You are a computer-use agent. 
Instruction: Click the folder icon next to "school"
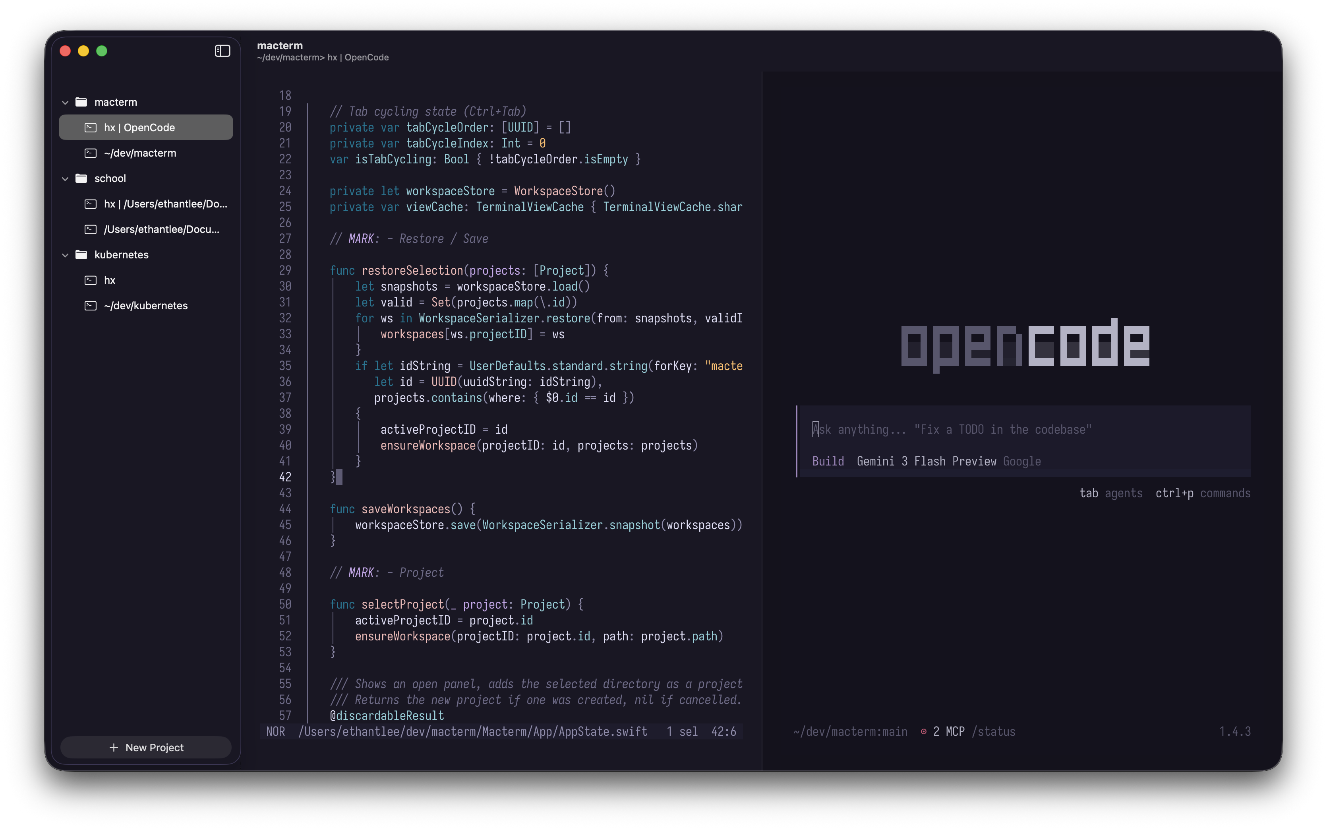point(81,178)
